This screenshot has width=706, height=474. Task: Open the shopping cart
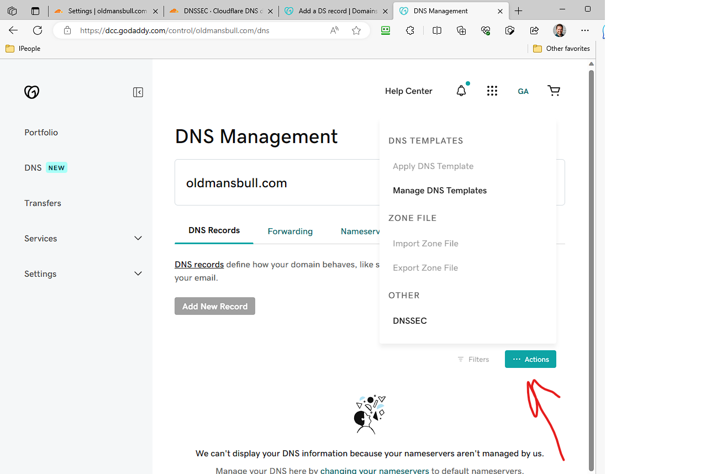(554, 91)
